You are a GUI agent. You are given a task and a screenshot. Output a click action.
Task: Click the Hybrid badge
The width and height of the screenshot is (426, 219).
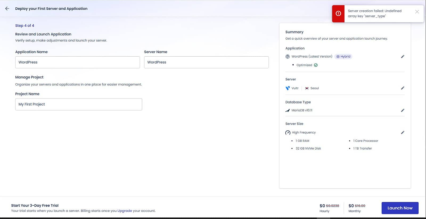343,57
